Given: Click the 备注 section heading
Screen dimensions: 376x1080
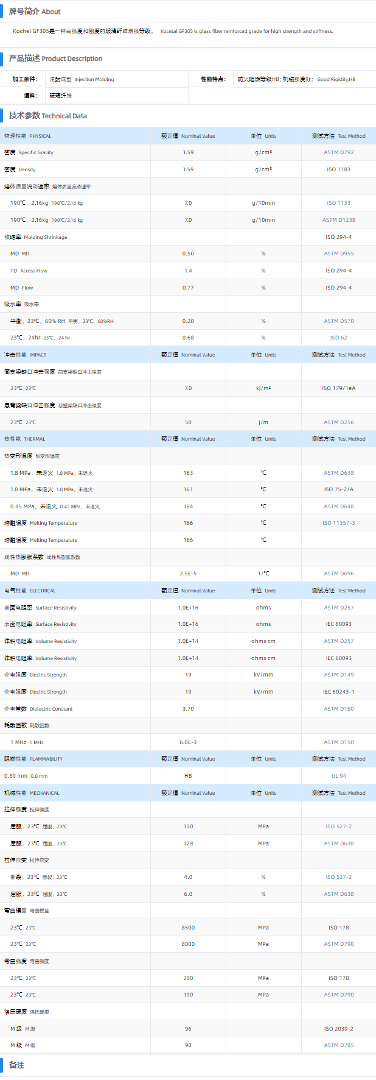Looking at the screenshot, I should [16, 1065].
